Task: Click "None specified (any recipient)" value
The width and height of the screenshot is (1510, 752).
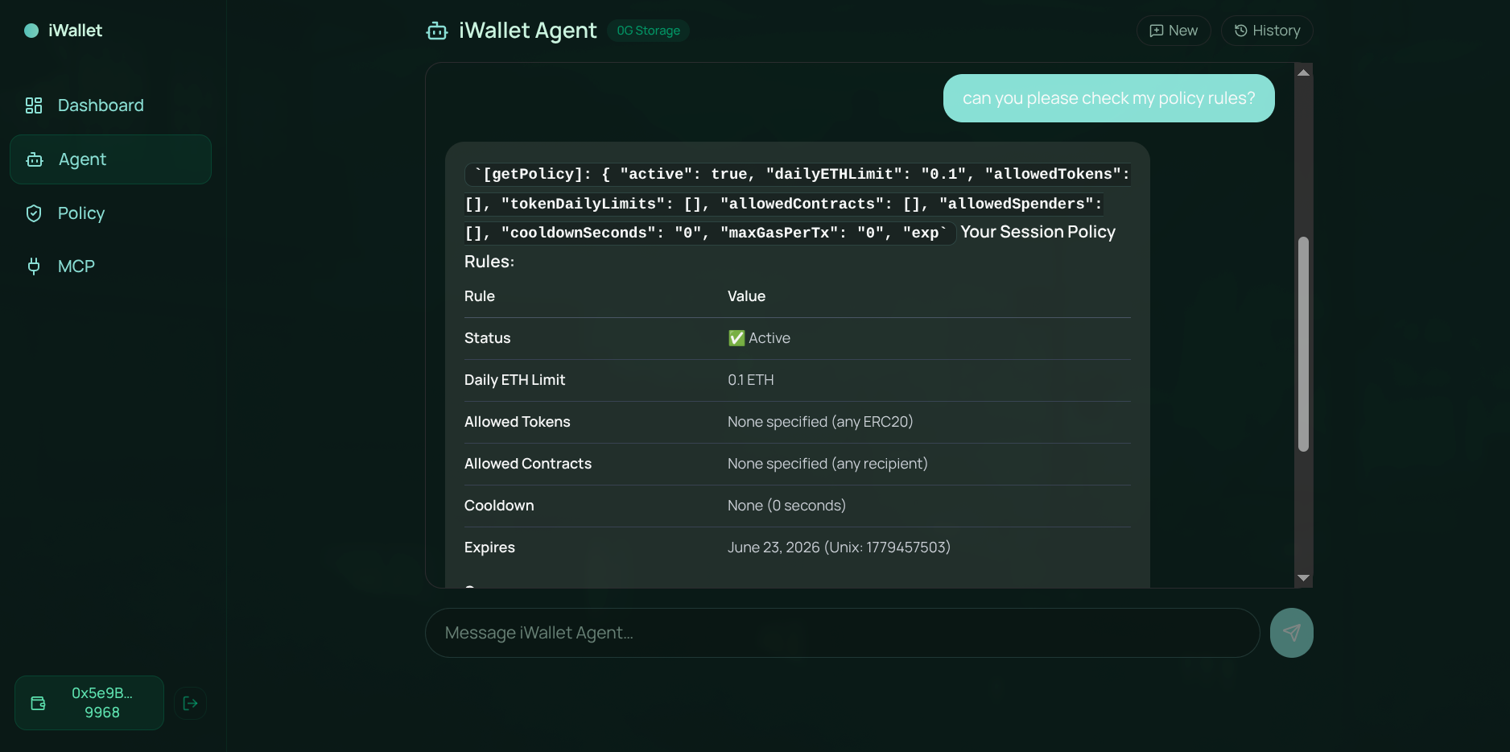Action: click(827, 464)
